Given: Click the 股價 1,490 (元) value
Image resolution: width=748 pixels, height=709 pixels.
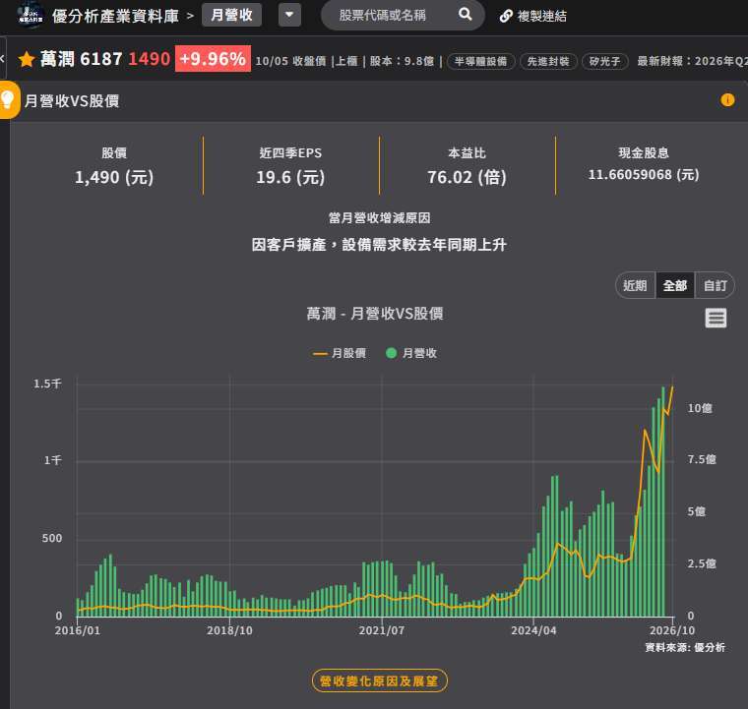Looking at the screenshot, I should [114, 177].
